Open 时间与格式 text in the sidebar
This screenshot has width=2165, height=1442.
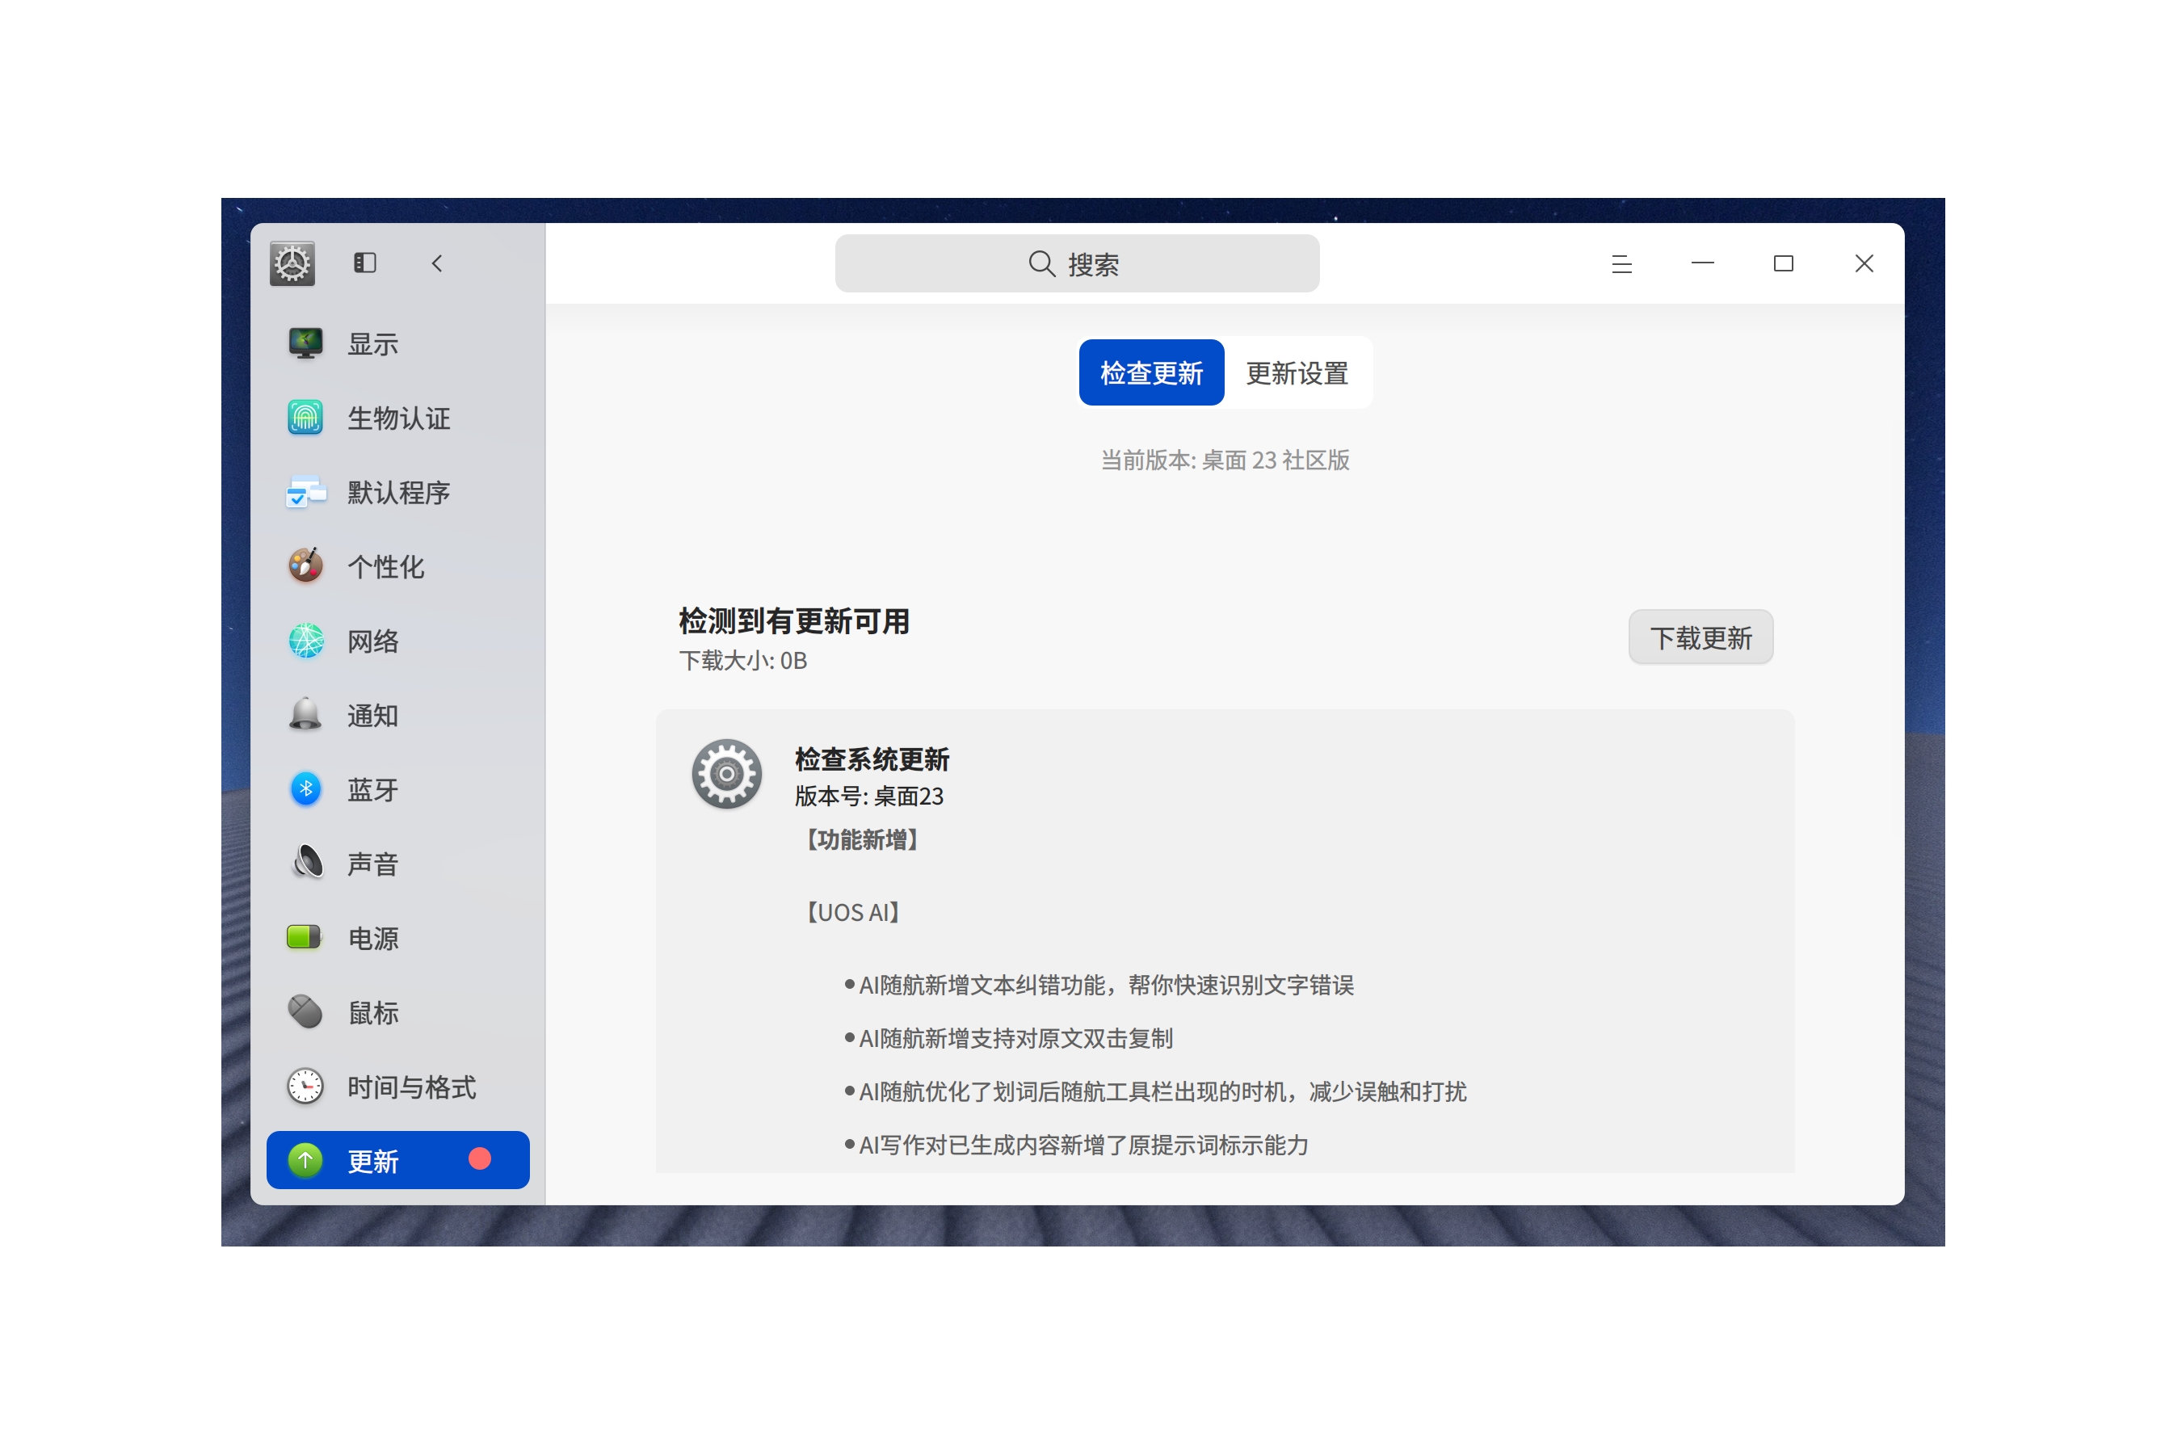click(411, 1087)
